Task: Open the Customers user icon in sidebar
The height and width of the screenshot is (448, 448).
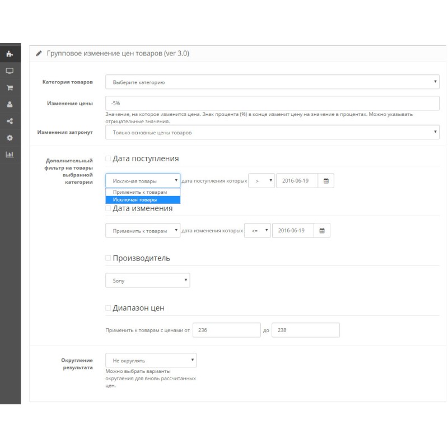Action: [x=10, y=104]
